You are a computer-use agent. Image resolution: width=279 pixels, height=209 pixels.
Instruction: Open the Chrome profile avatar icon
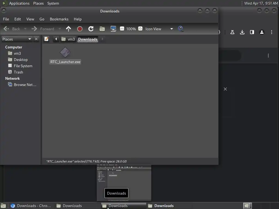tap(262, 32)
